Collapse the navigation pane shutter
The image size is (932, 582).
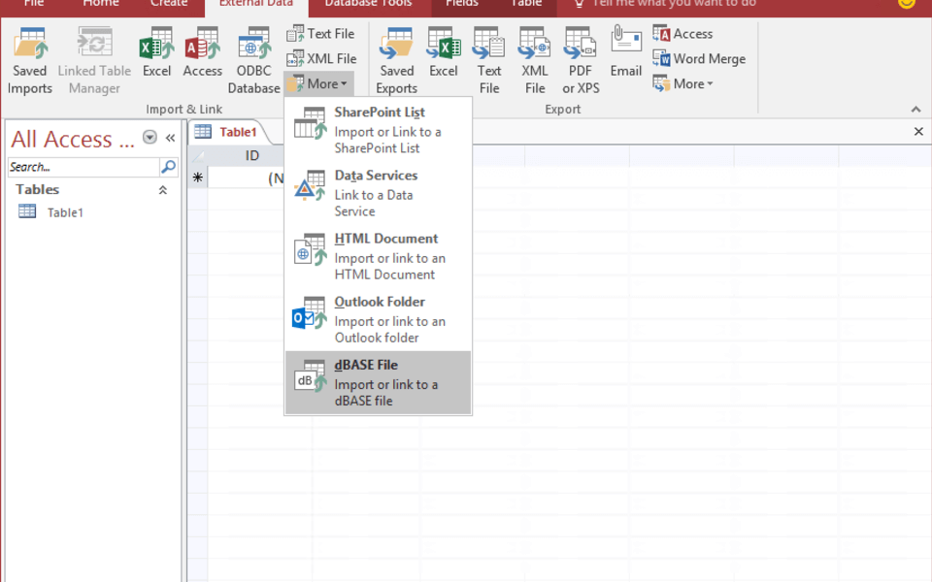pyautogui.click(x=171, y=138)
